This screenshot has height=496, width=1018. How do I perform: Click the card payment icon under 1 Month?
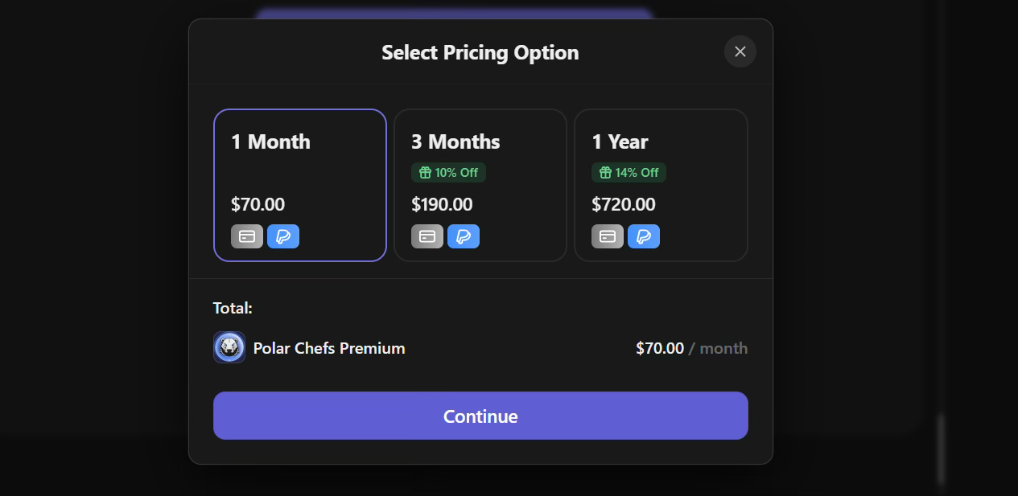point(246,236)
